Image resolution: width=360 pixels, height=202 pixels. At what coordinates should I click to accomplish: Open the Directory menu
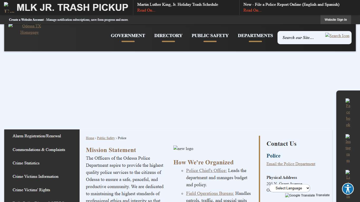[x=168, y=36]
